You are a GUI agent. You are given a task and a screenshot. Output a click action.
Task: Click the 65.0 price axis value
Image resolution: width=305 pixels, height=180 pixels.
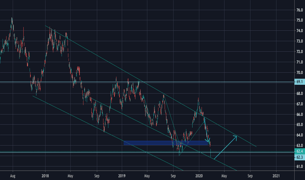coord(299,125)
